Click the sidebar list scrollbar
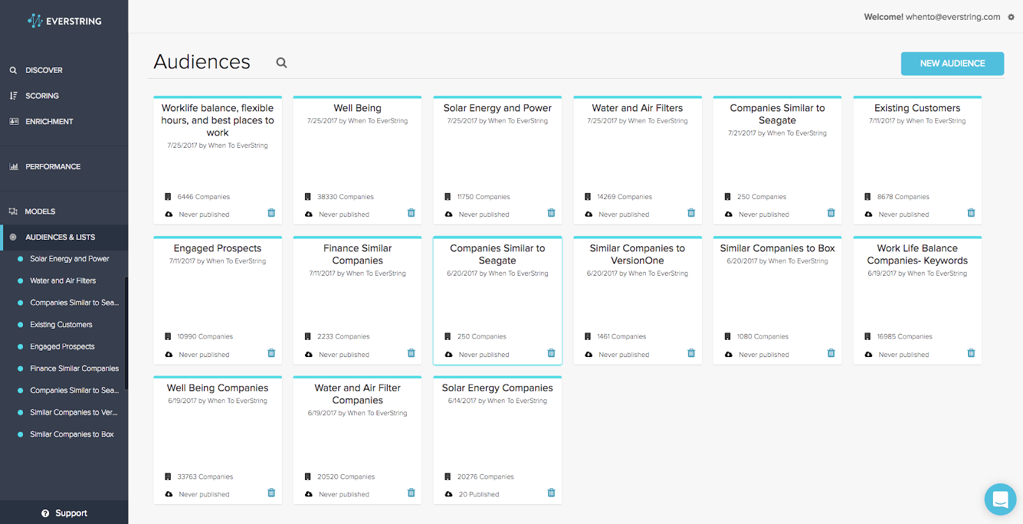Image resolution: width=1023 pixels, height=524 pixels. [126, 333]
